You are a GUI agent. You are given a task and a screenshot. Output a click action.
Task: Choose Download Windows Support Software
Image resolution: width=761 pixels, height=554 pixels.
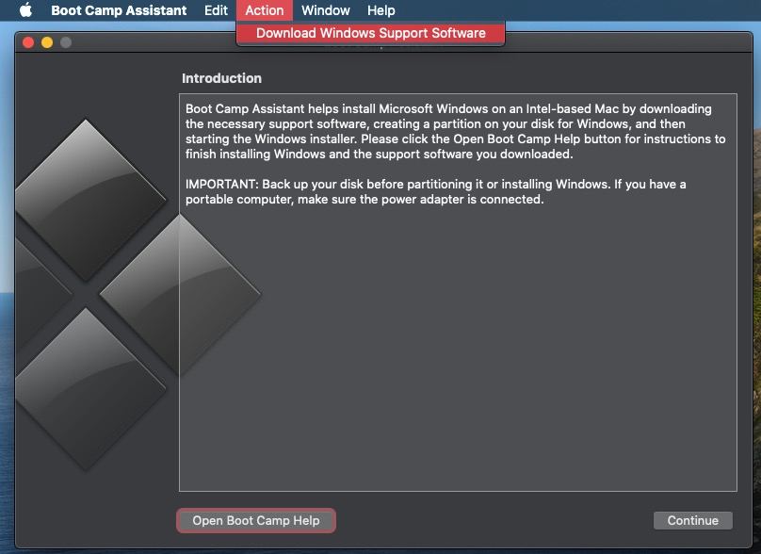click(371, 33)
